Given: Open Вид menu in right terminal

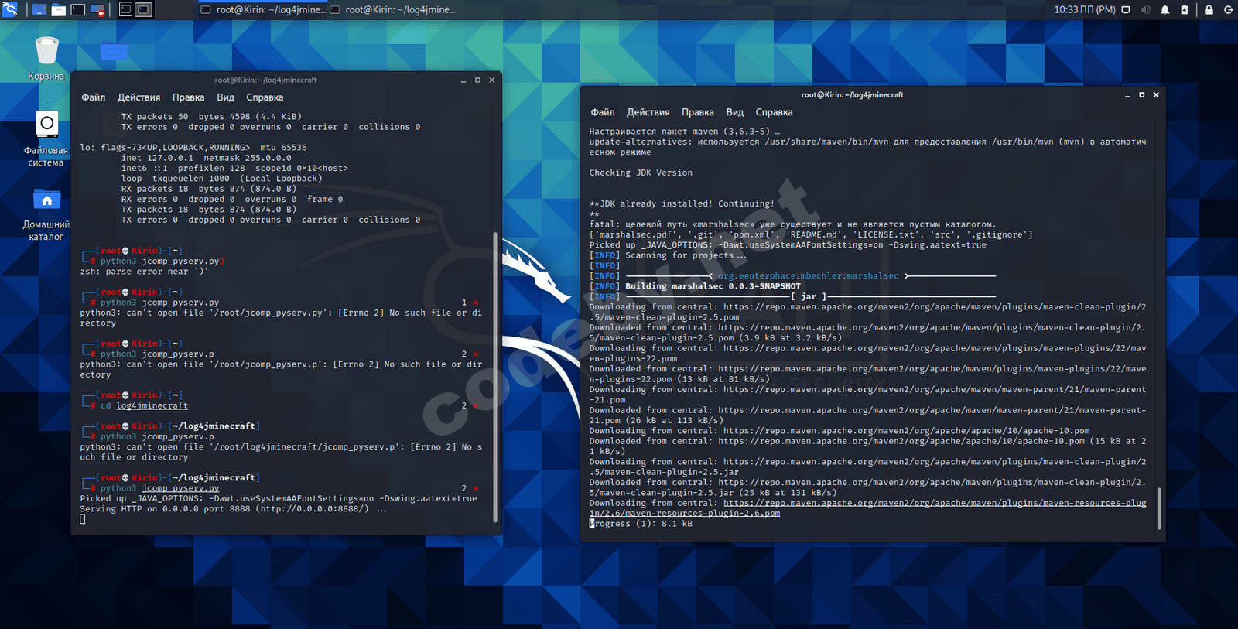Looking at the screenshot, I should coord(734,112).
